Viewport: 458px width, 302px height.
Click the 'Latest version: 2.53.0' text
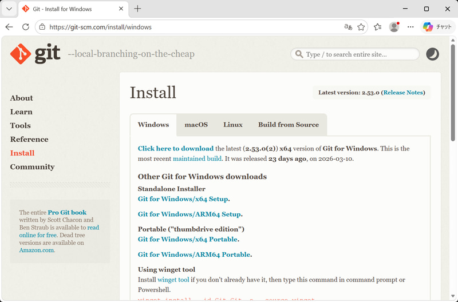point(349,93)
